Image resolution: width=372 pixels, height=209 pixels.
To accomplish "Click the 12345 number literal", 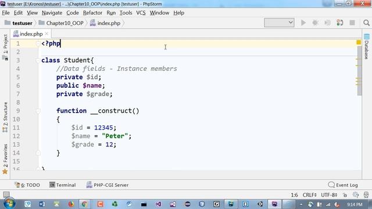I will [x=103, y=128].
